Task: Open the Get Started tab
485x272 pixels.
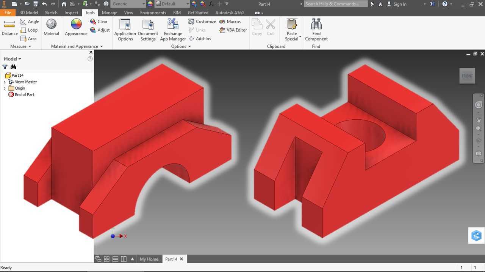Action: point(198,12)
